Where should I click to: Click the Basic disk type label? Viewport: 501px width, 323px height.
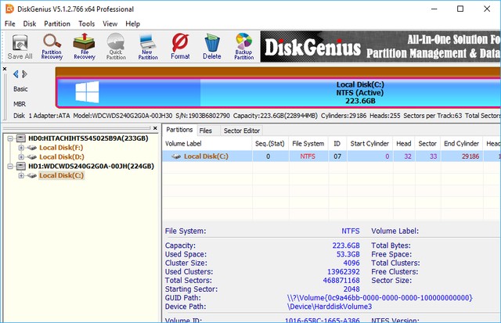tap(20, 89)
